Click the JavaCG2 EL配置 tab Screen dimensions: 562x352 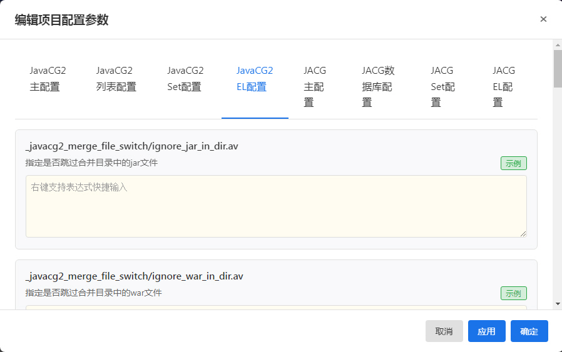[255, 79]
